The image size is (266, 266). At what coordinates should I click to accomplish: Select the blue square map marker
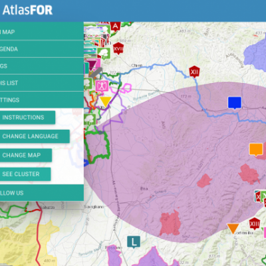click(x=235, y=102)
